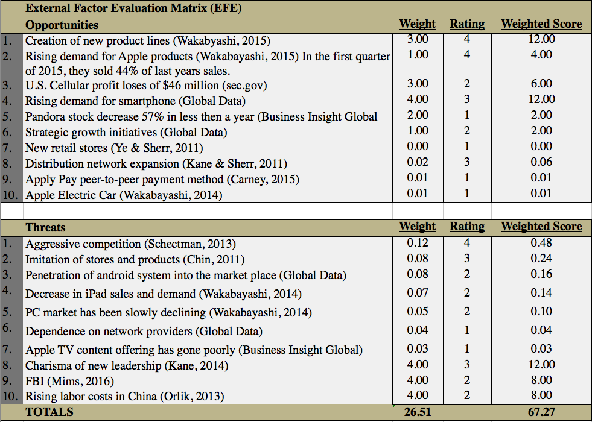Select the 0.02 weight for Distribution network expansion
Screen dimensions: 592x422
tap(418, 162)
